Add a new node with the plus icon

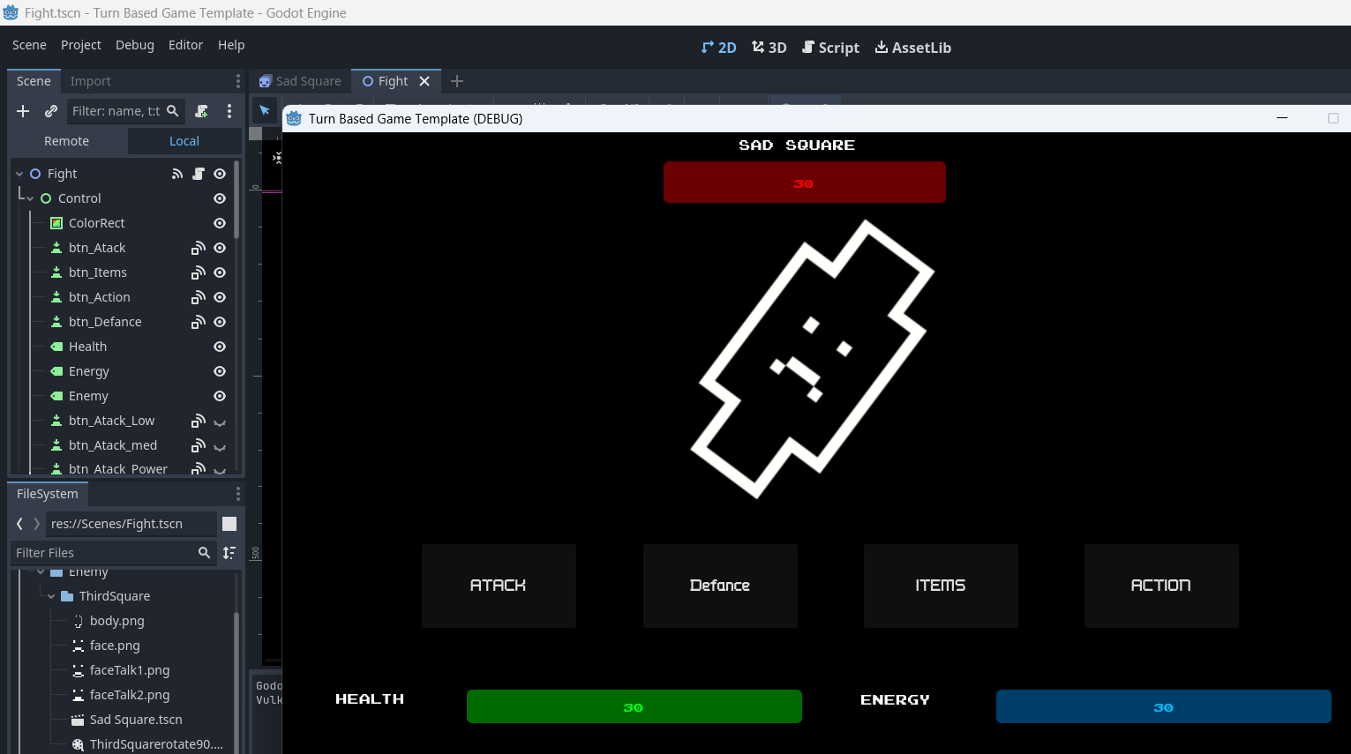[23, 111]
